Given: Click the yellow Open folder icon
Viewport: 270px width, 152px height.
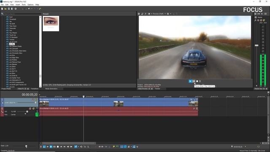Looking at the screenshot, I should (x=5, y=8).
